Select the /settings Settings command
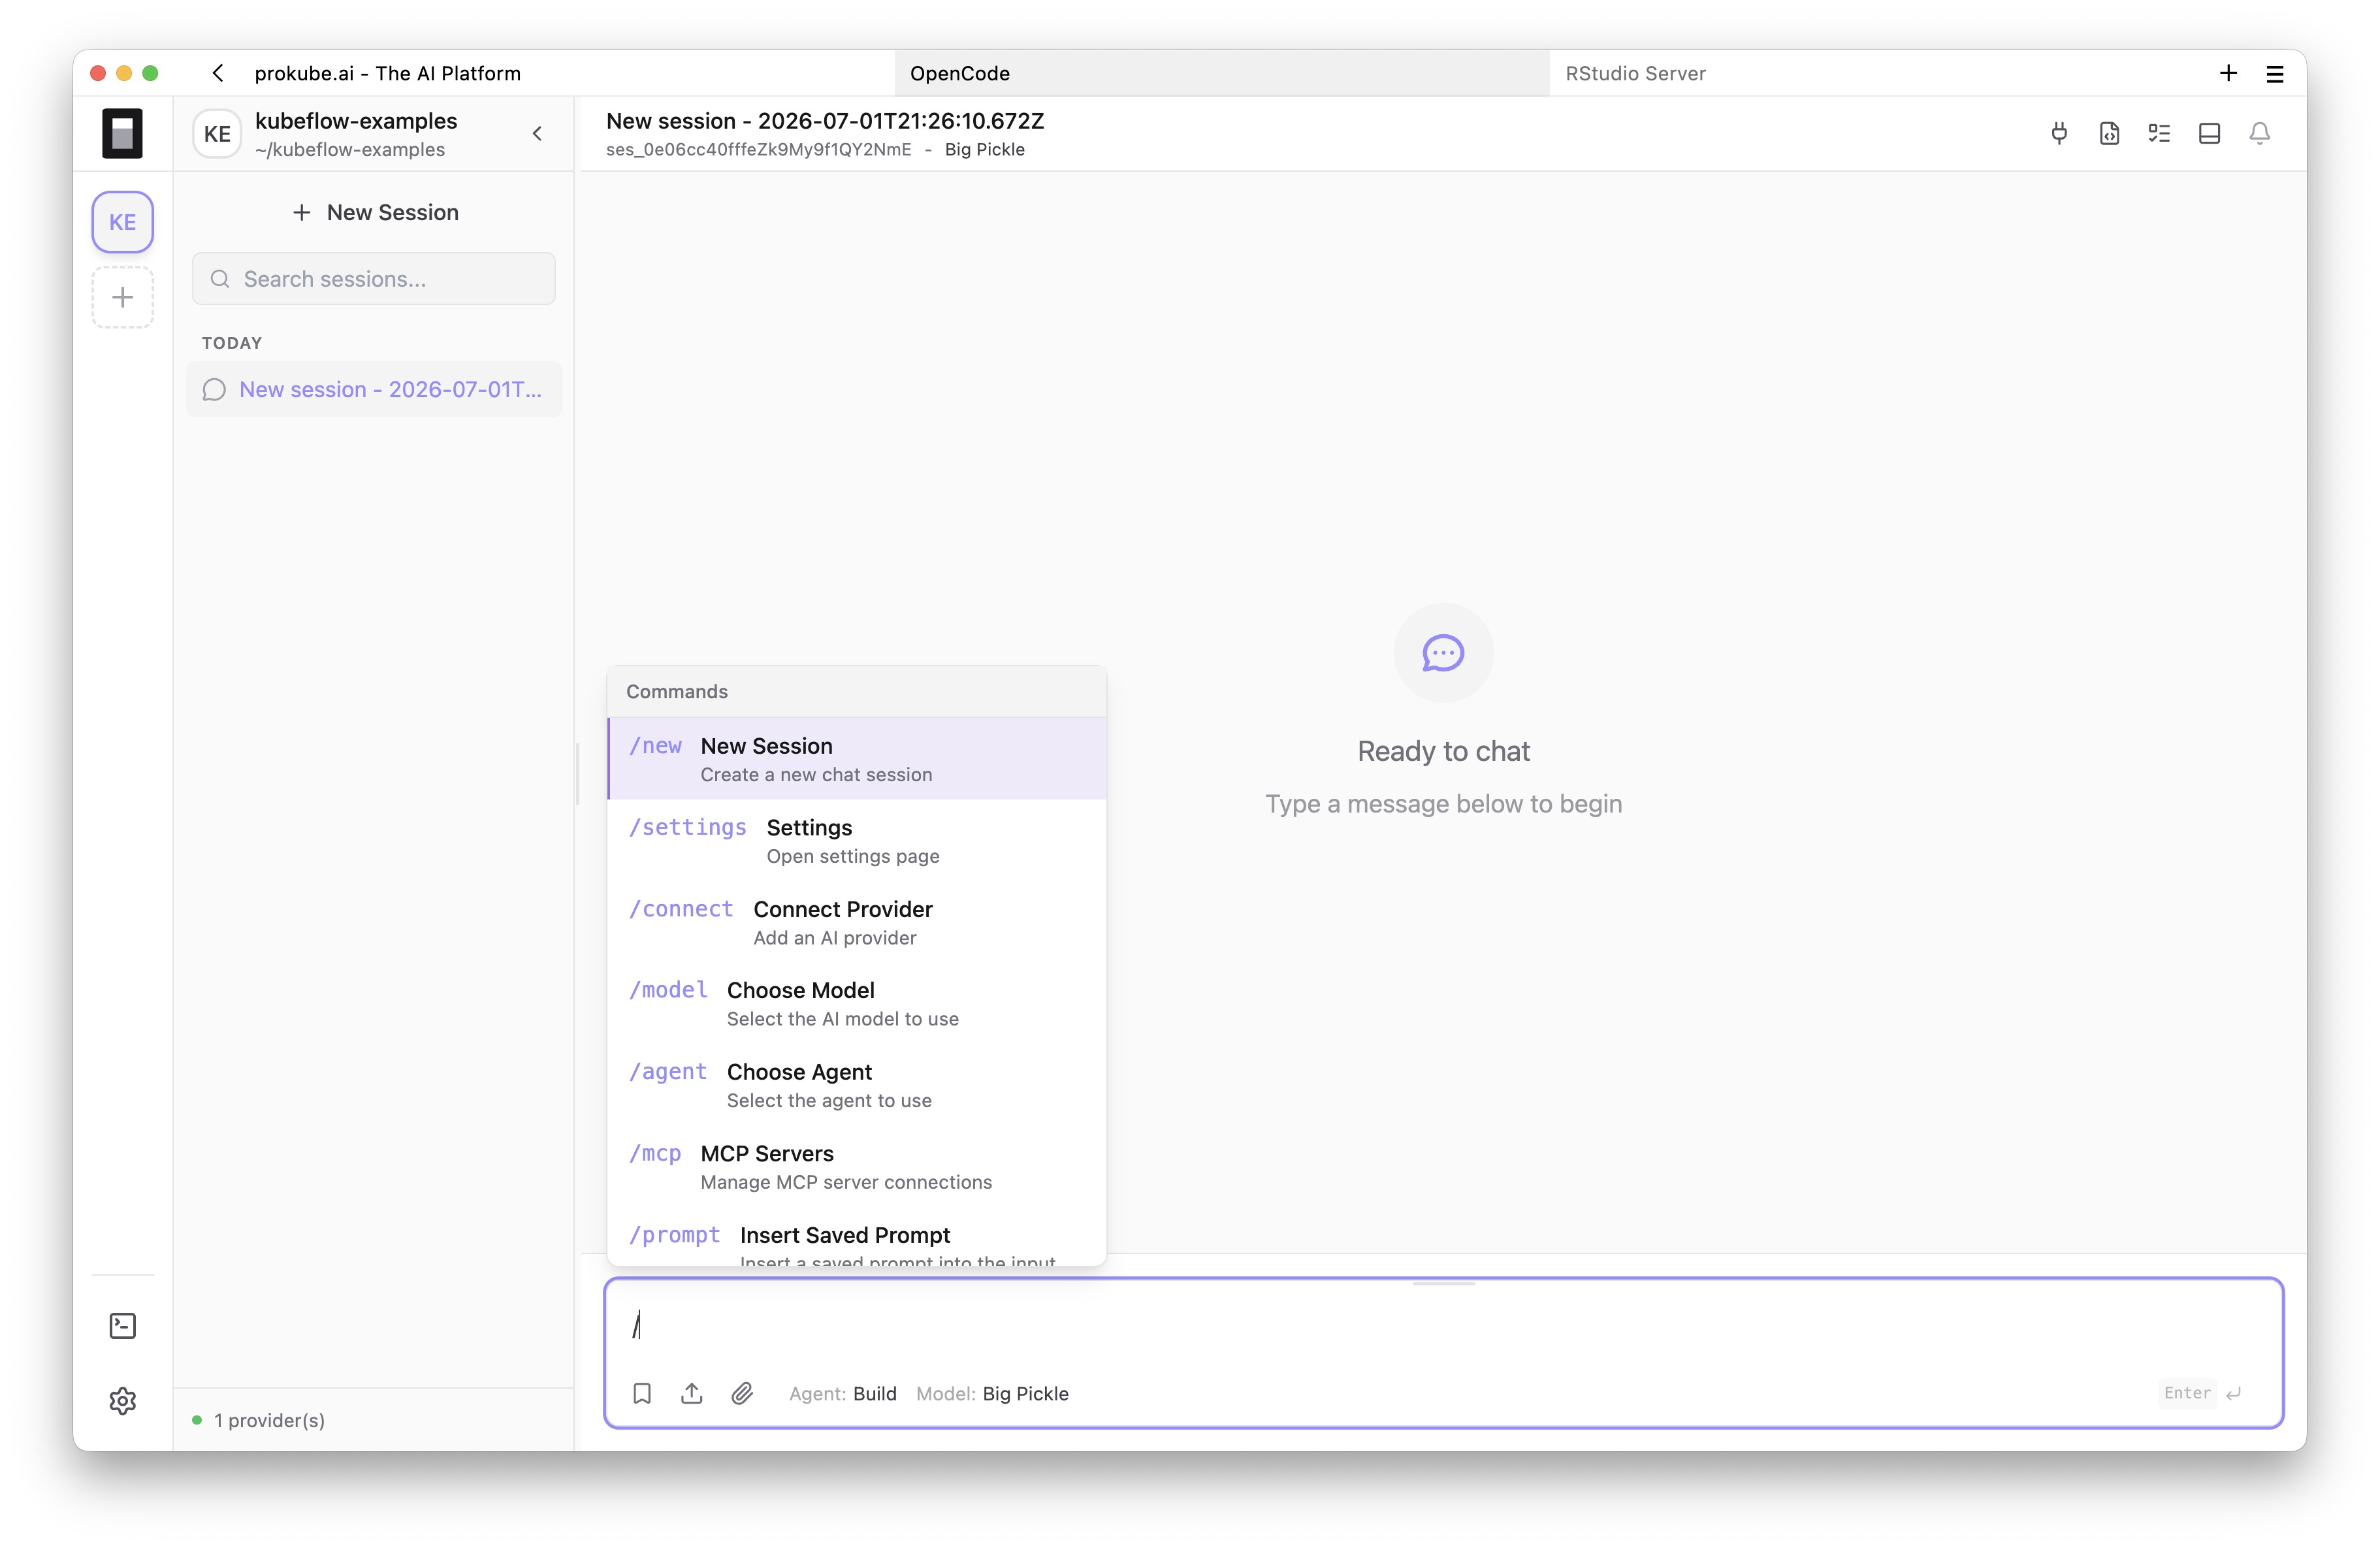 [857, 840]
